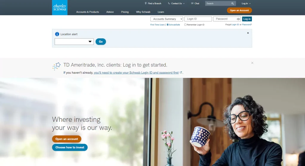The width and height of the screenshot is (305, 166).
Task: Check the Remember Login ID checkbox
Action: (185, 25)
